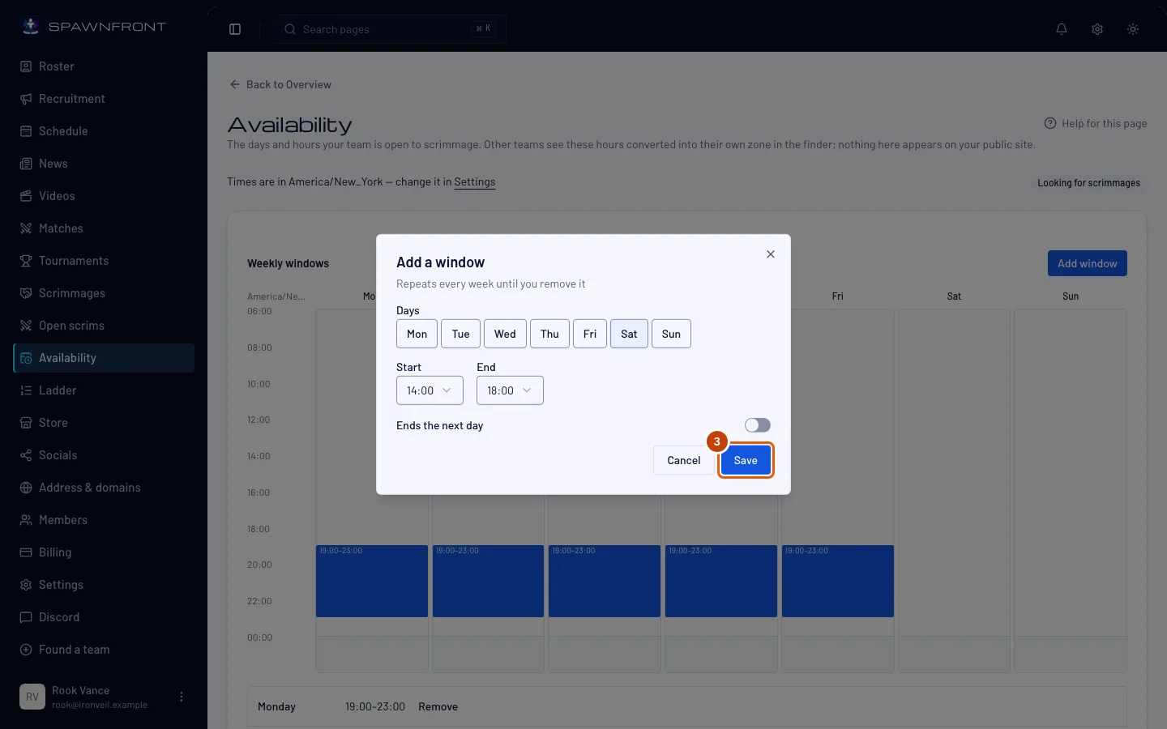Image resolution: width=1167 pixels, height=729 pixels.
Task: Click the Help for this page icon
Action: coord(1050,123)
